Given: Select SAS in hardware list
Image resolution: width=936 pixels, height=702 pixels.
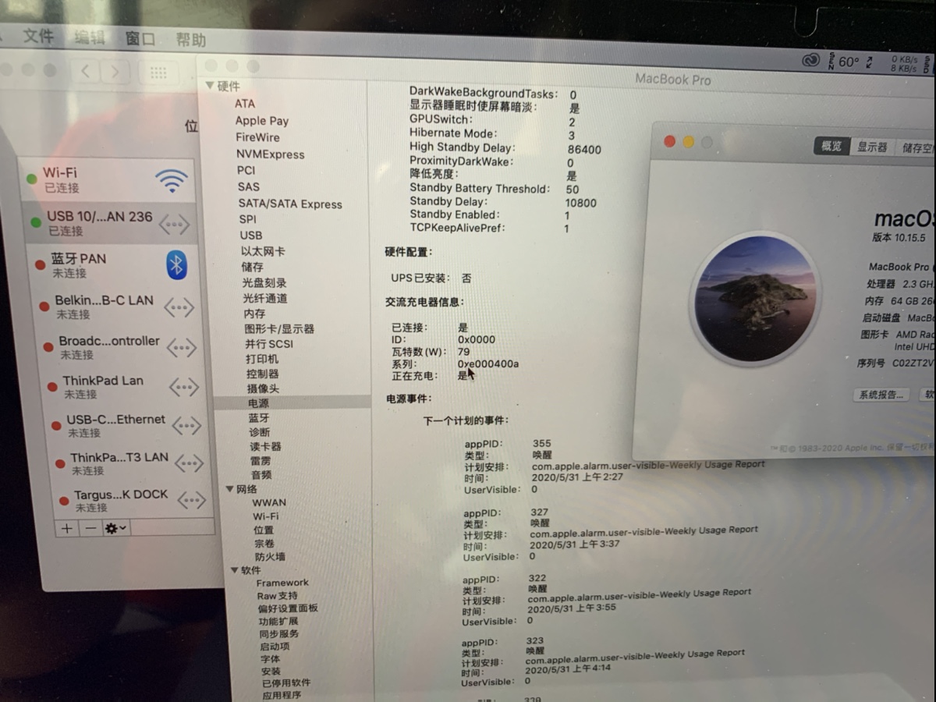Looking at the screenshot, I should (248, 186).
